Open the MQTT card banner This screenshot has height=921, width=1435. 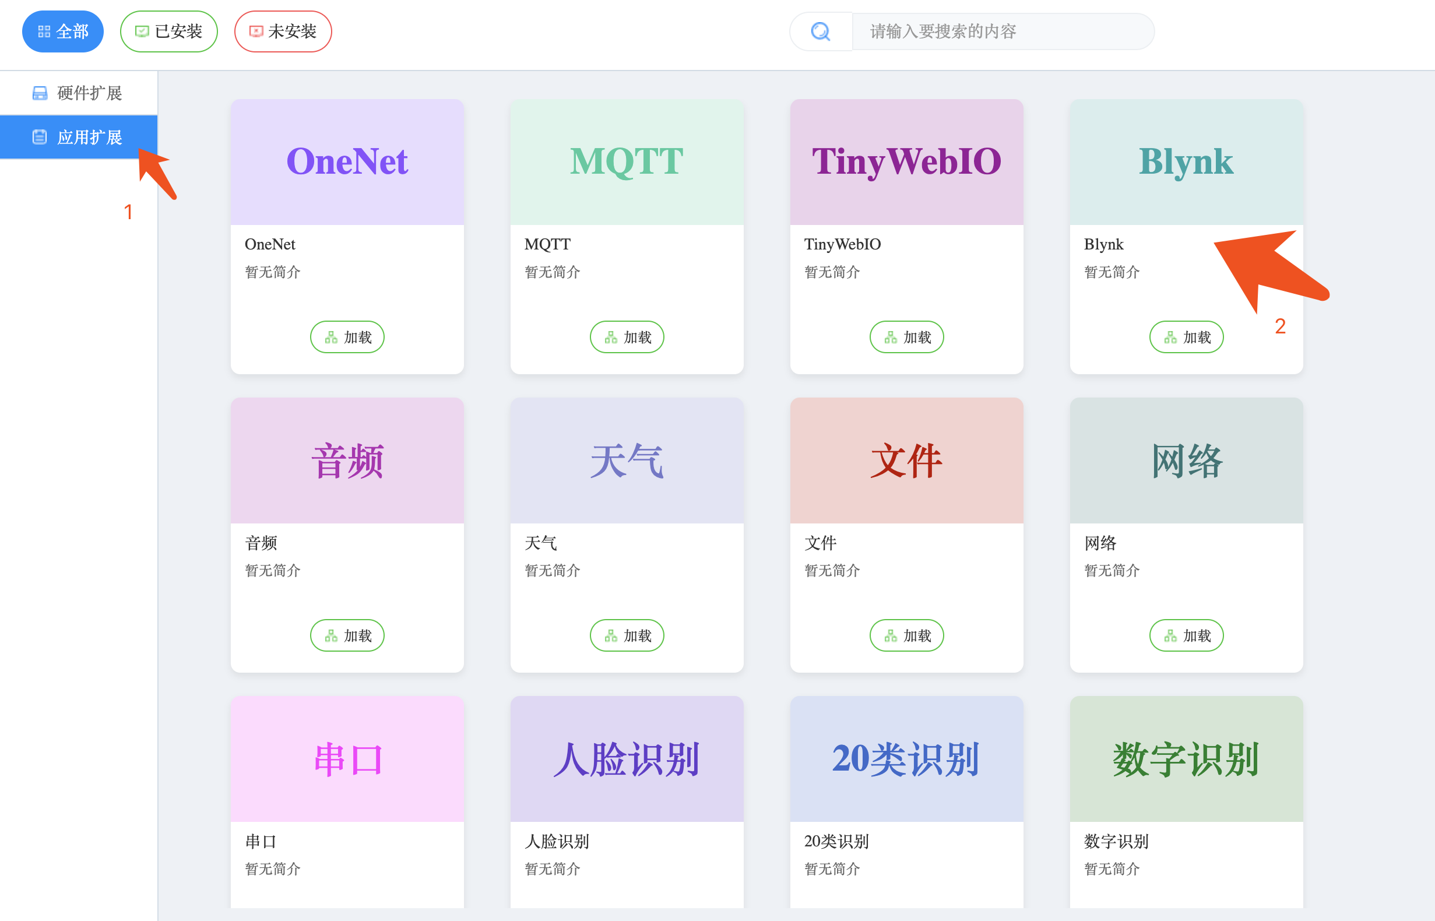click(x=627, y=162)
